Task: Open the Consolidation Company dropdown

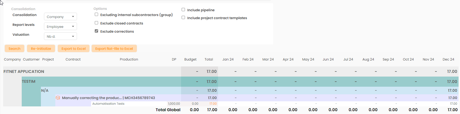Action: coord(60,17)
